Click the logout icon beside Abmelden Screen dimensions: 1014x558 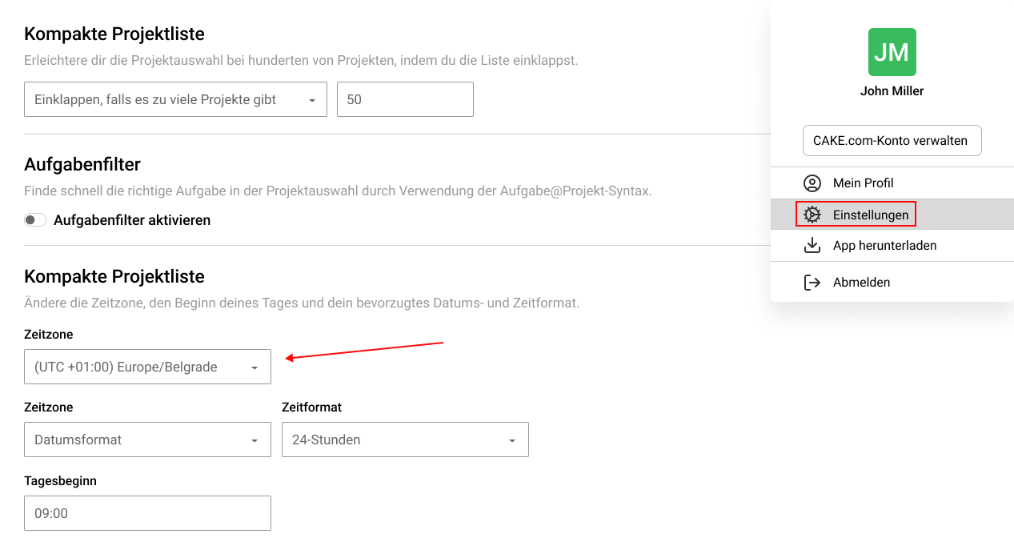812,283
